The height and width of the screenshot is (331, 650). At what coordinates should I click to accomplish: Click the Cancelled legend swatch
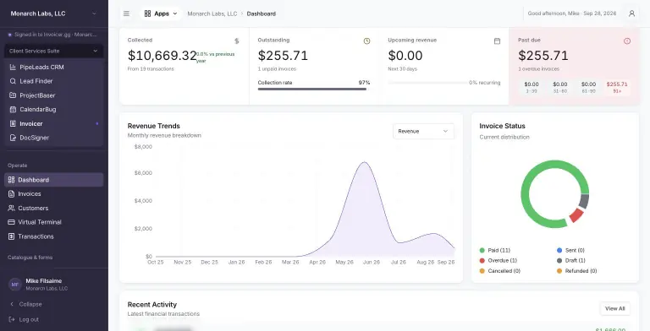coord(482,271)
